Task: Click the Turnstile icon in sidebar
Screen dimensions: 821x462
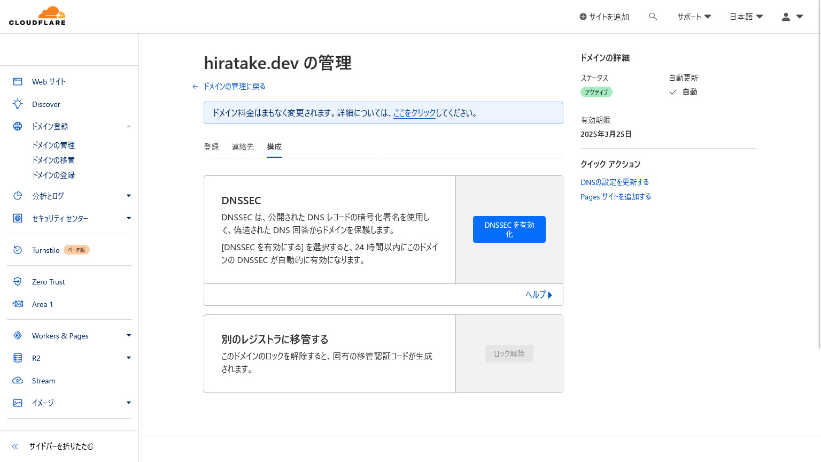Action: [x=18, y=250]
